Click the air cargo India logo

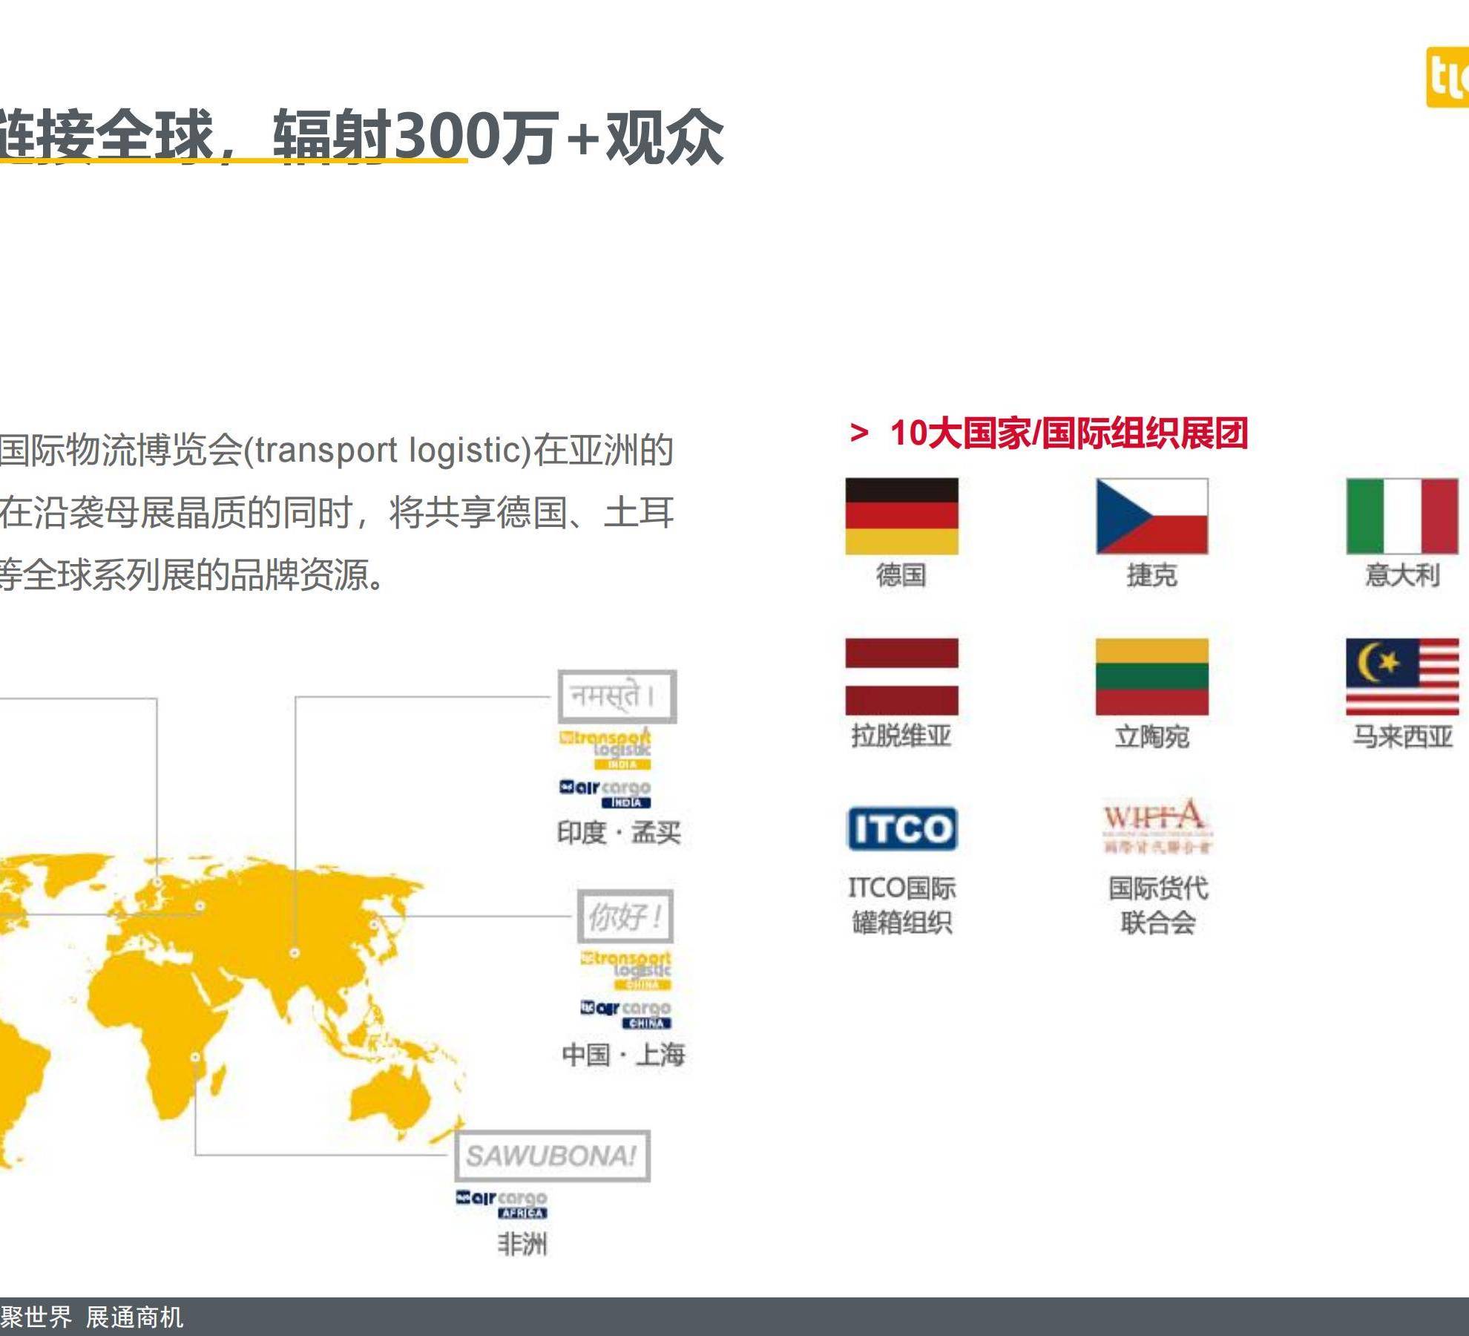[x=605, y=793]
